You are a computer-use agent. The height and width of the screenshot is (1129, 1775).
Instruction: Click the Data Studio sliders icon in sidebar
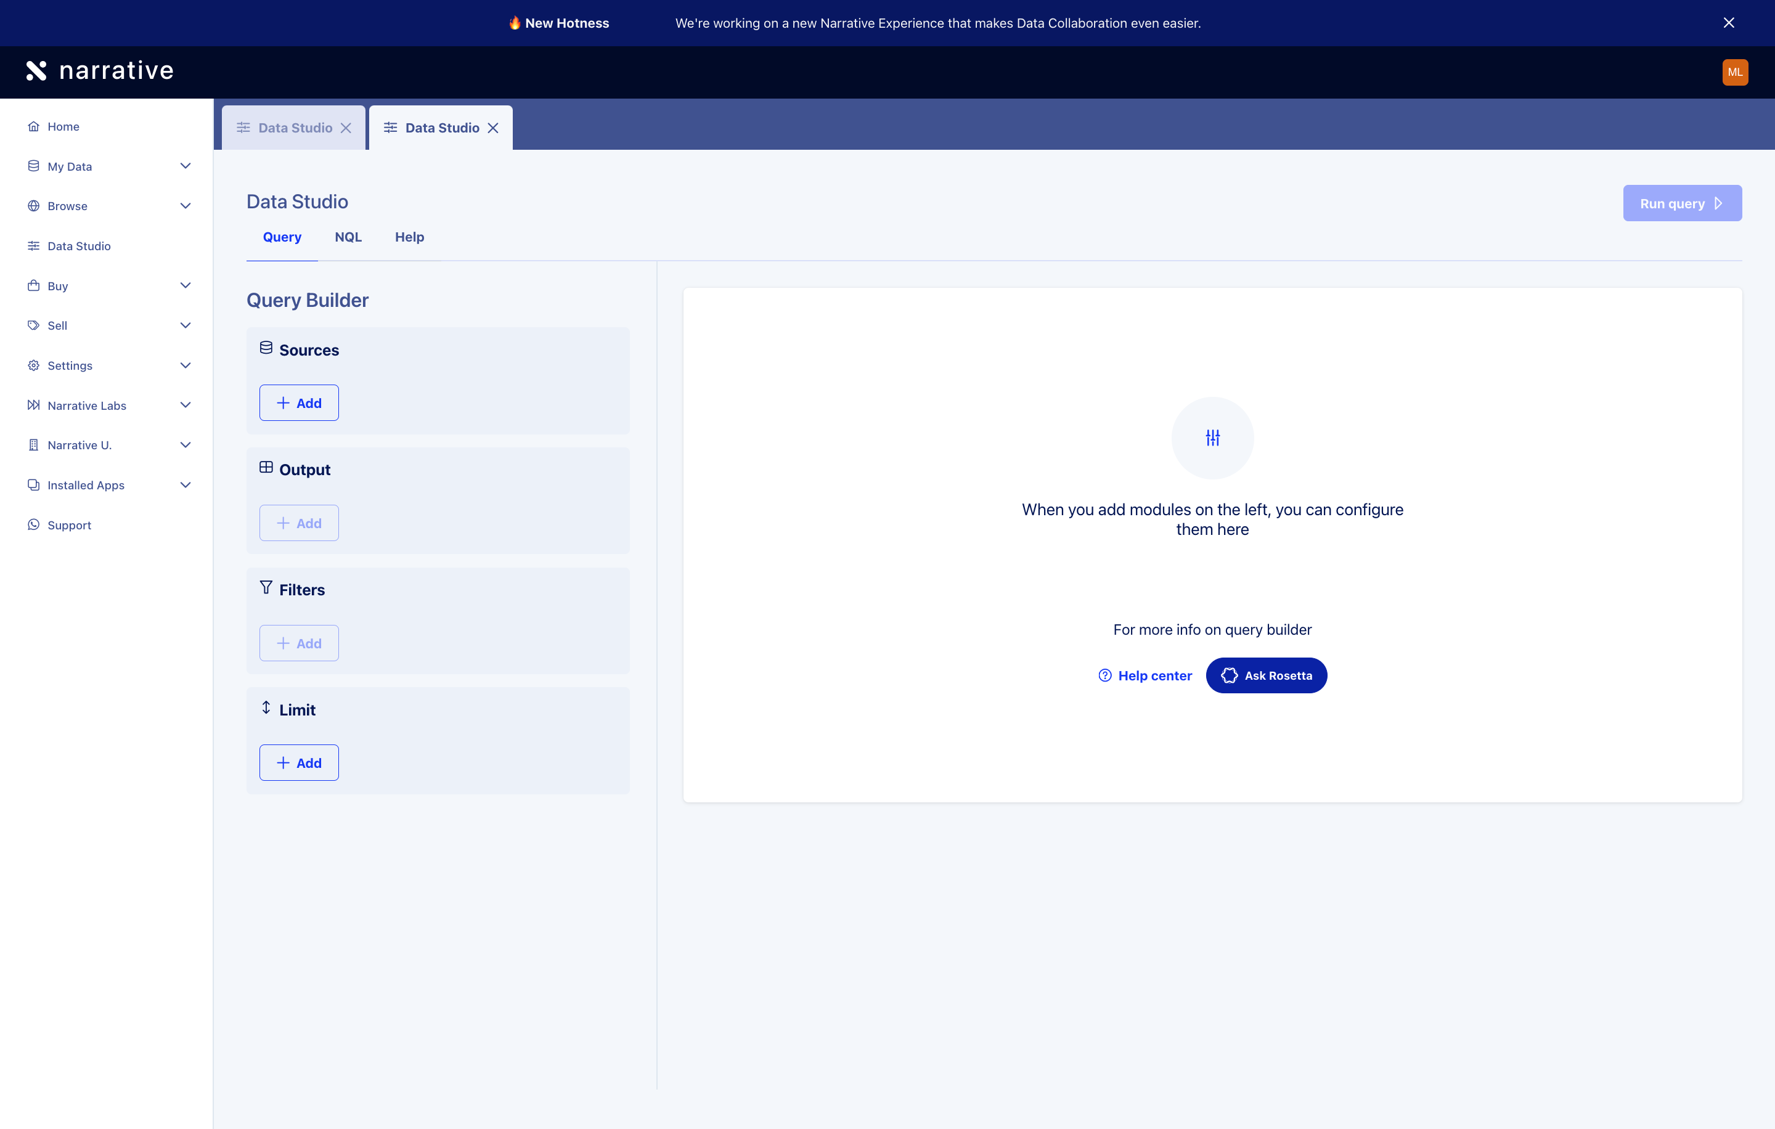(x=33, y=245)
